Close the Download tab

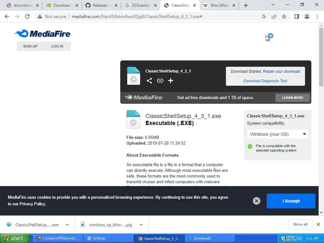(77, 6)
